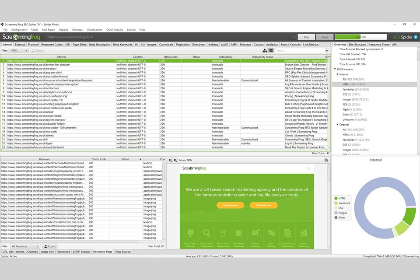This screenshot has height=280, width=420.
Task: Click the HTML green legend swatch
Action: (x=336, y=198)
